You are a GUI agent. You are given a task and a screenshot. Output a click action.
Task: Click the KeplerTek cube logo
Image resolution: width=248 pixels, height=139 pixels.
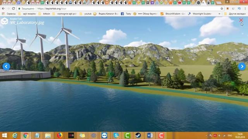[4, 21]
